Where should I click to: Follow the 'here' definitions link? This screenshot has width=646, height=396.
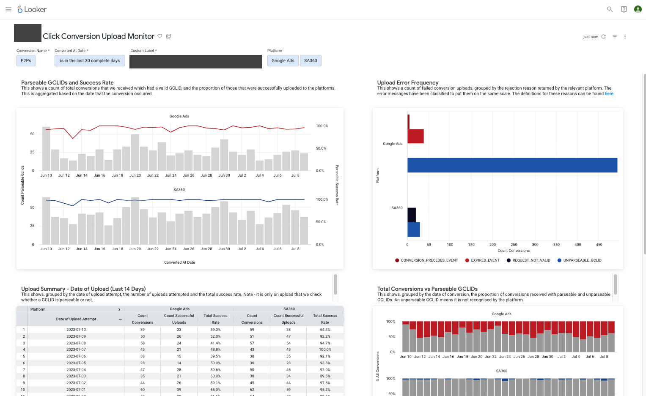coord(609,94)
